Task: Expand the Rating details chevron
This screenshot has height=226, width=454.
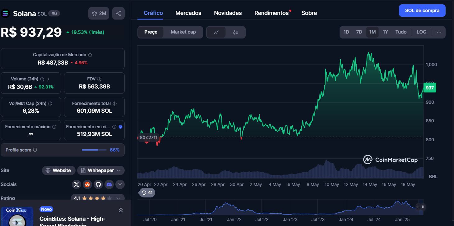Action: [118, 198]
